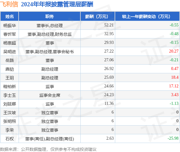This screenshot has width=180, height=152.
Task: Select the name cell 穆柏新
Action: click(10, 87)
